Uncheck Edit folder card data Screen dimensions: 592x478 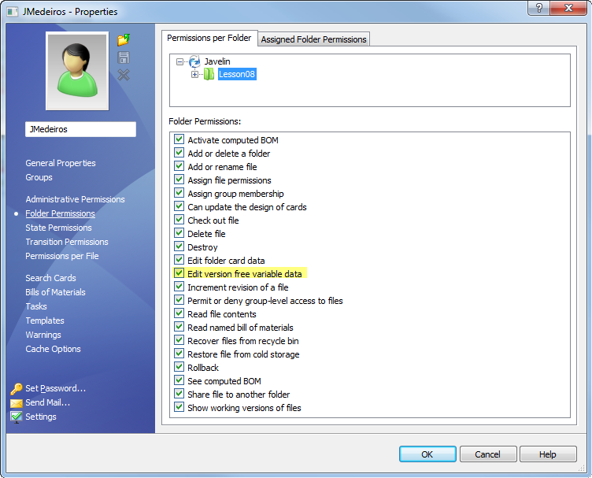point(179,260)
